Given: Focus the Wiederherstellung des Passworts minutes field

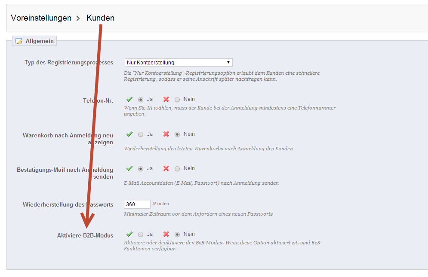Looking at the screenshot, I should coord(137,204).
